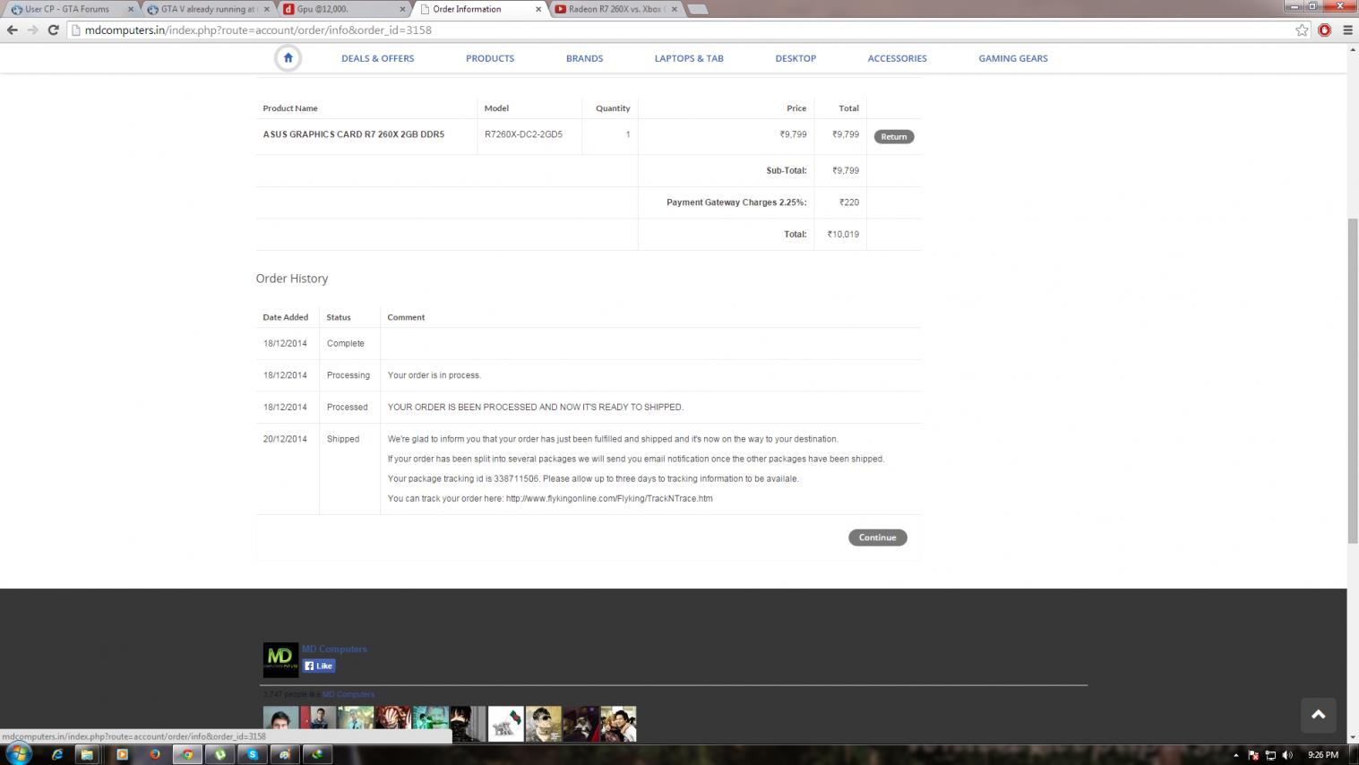
Task: Open the Flyking tracking link
Action: 609,499
